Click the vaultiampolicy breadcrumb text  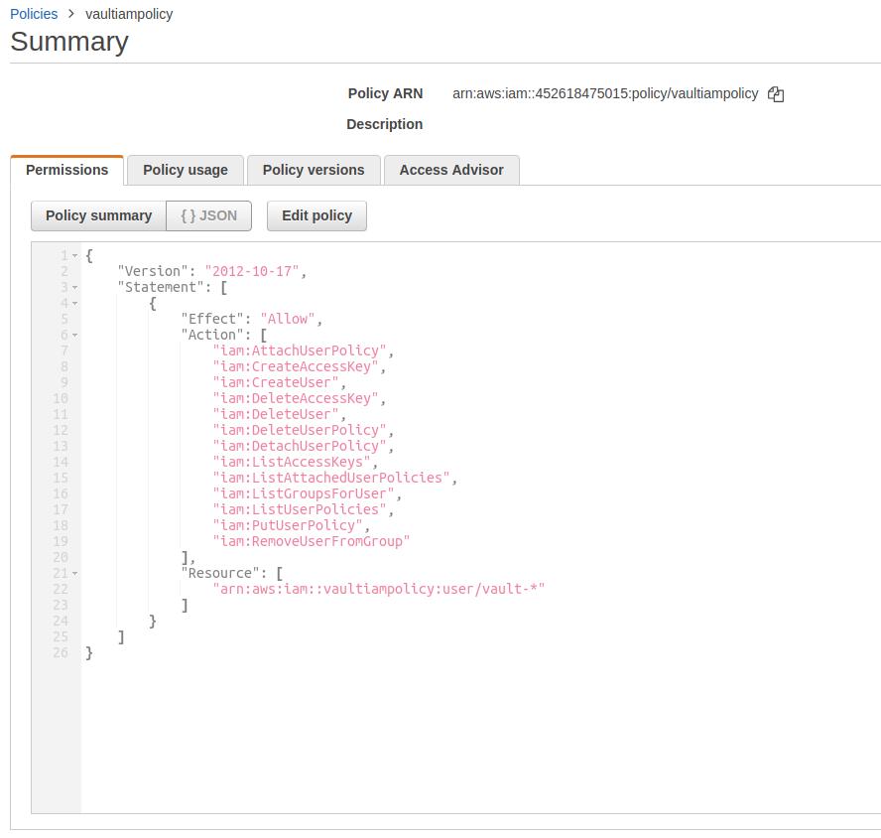[129, 14]
